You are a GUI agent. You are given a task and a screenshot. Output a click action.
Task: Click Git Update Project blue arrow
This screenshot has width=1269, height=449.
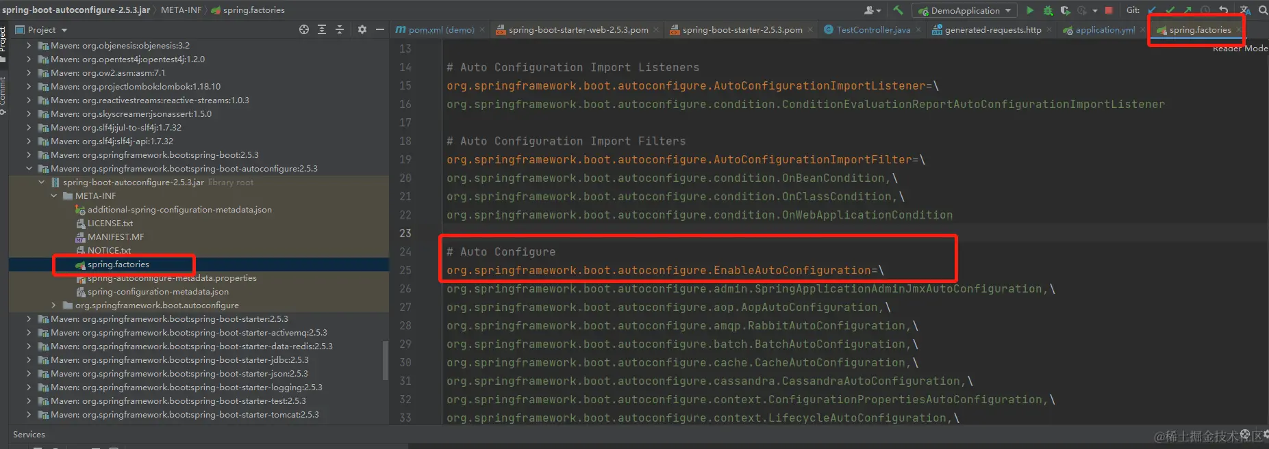tap(1152, 10)
